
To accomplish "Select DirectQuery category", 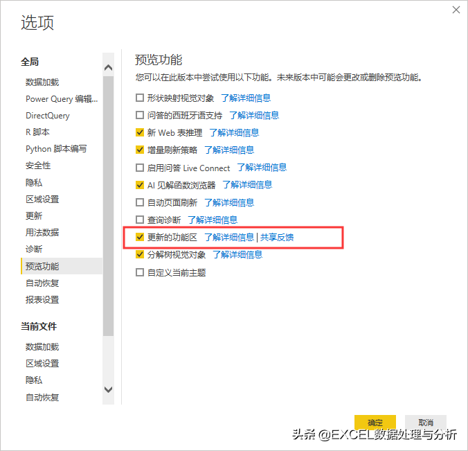I will pos(48,116).
